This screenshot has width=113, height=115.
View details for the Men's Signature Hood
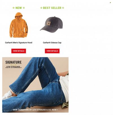click(x=19, y=51)
